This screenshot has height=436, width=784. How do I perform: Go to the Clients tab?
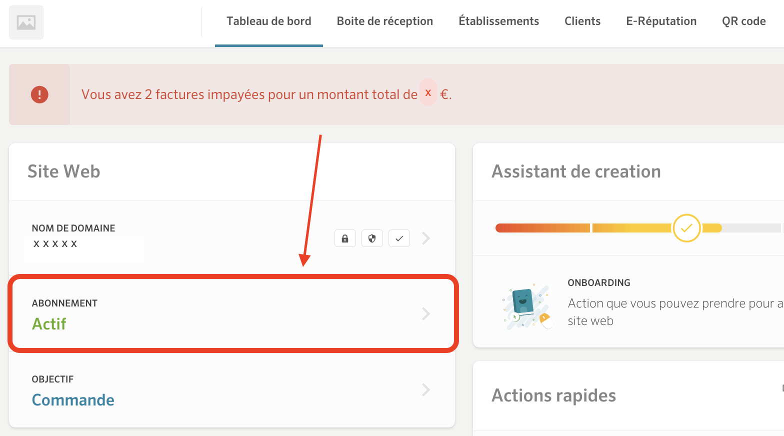[x=582, y=21]
